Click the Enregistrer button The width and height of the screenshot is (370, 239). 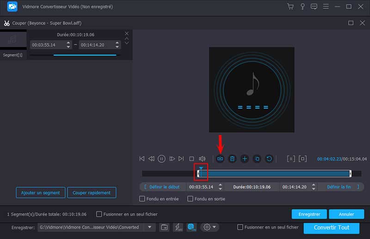[x=309, y=214]
